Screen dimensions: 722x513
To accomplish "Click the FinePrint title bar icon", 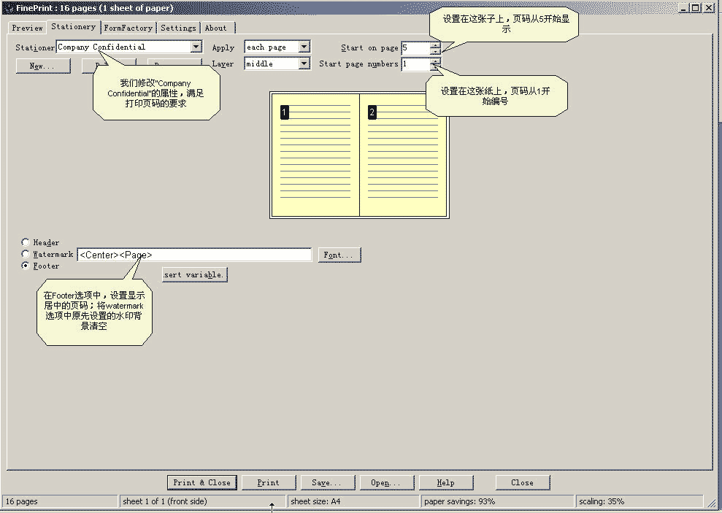I will click(x=8, y=7).
